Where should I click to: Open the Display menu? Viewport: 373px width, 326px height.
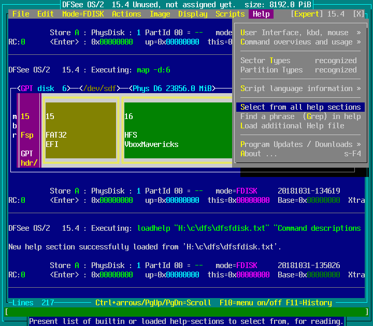pos(193,14)
